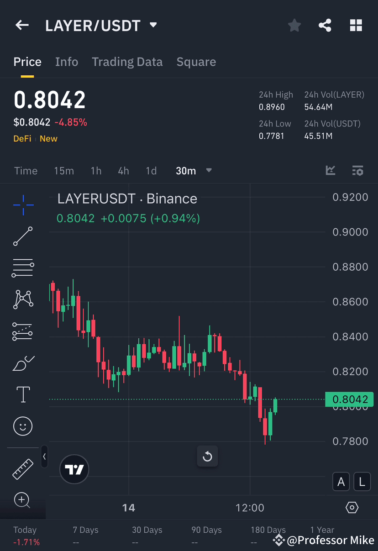
Task: Select the crosshair cursor tool
Action: (22, 205)
